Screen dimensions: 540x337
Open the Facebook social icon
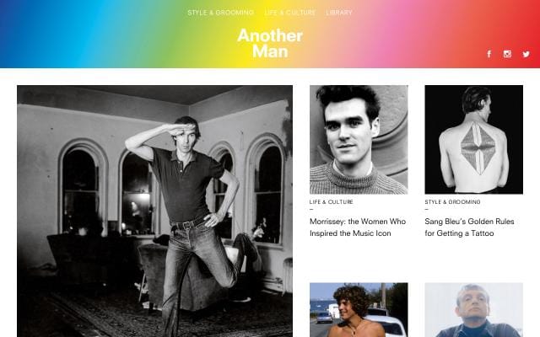point(489,54)
